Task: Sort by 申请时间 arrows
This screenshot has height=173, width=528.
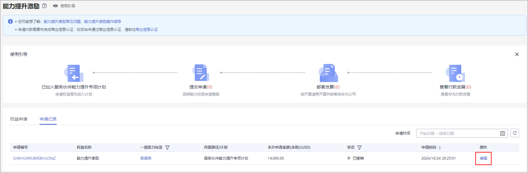Action: point(440,147)
